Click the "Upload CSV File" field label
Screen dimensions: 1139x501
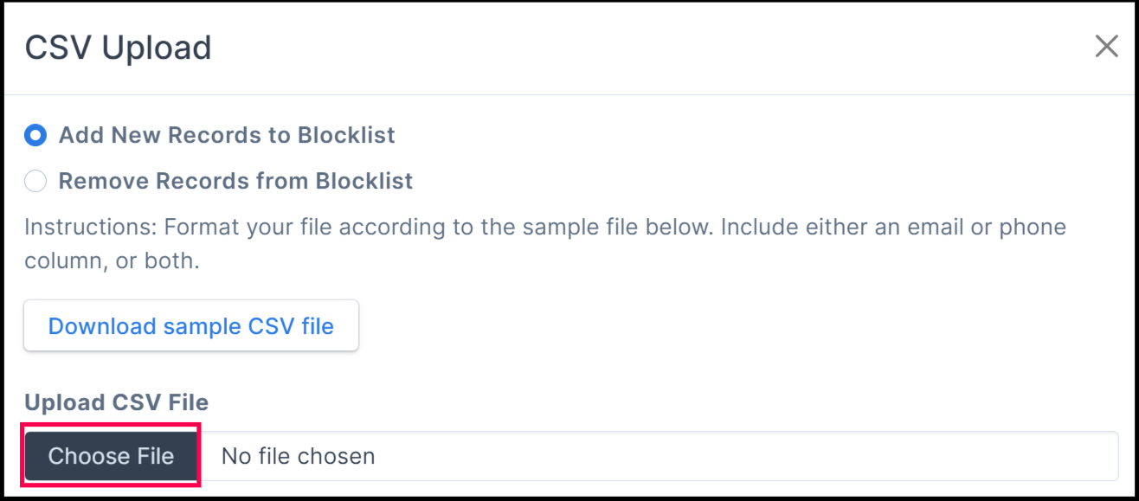pos(116,402)
